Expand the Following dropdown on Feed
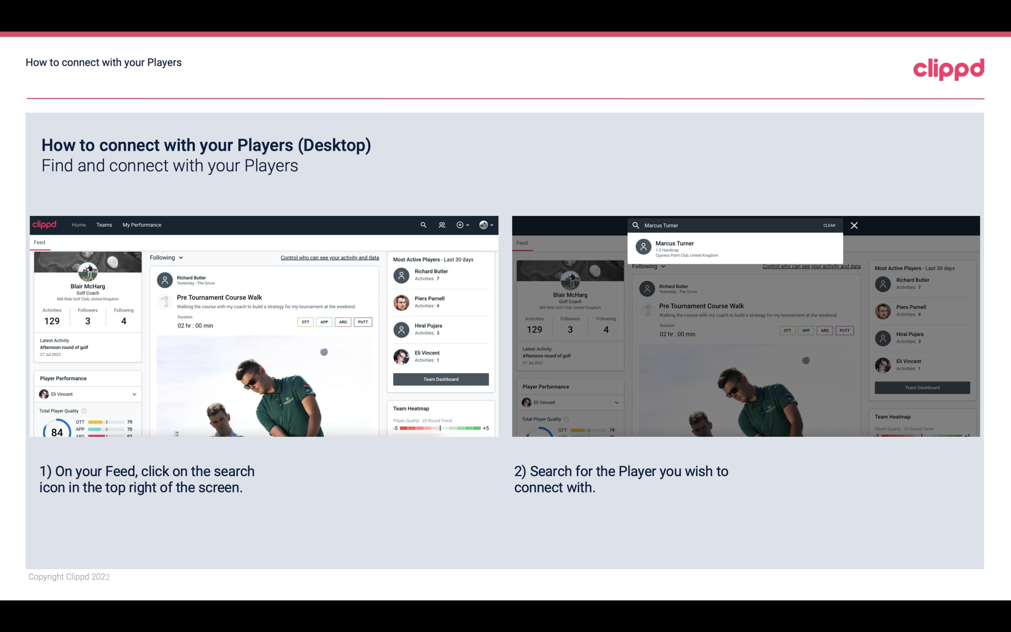Image resolution: width=1011 pixels, height=632 pixels. pos(166,257)
